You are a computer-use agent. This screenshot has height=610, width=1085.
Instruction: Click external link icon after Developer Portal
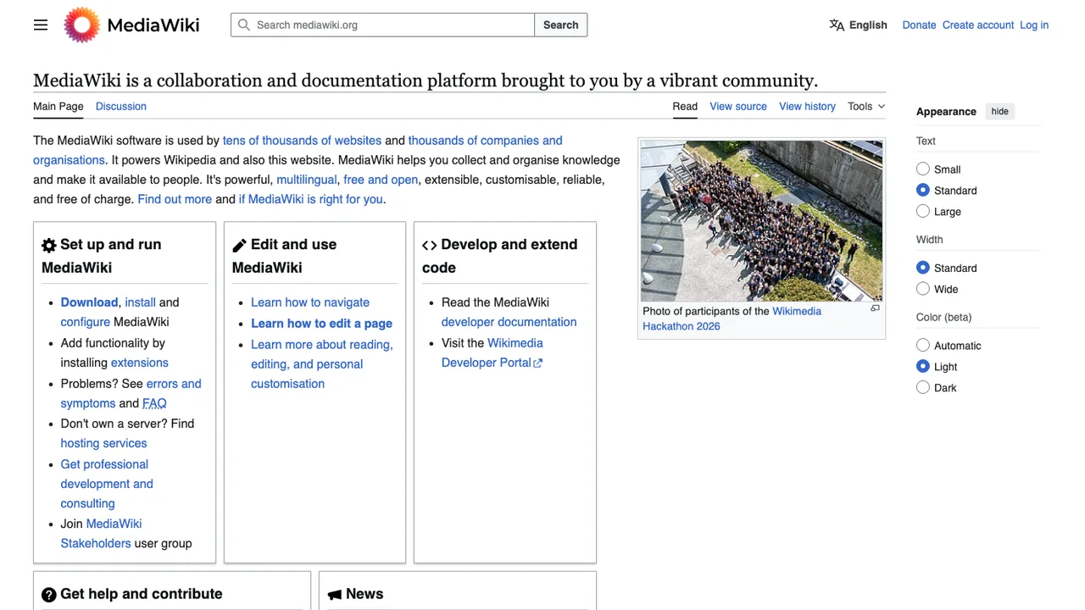point(537,363)
